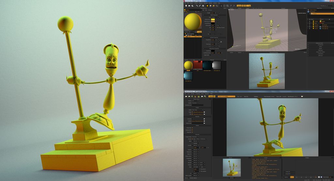The image size is (334, 181).
Task: Select the BSDF layer row in material layers
Action: (x=193, y=37)
